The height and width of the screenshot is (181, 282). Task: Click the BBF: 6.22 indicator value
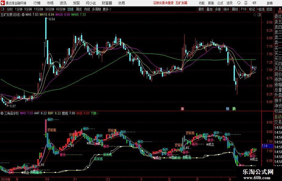point(54,113)
